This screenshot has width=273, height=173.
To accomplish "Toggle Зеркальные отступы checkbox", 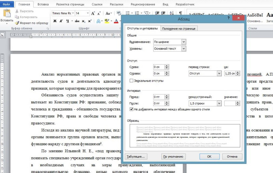I will 131,81.
